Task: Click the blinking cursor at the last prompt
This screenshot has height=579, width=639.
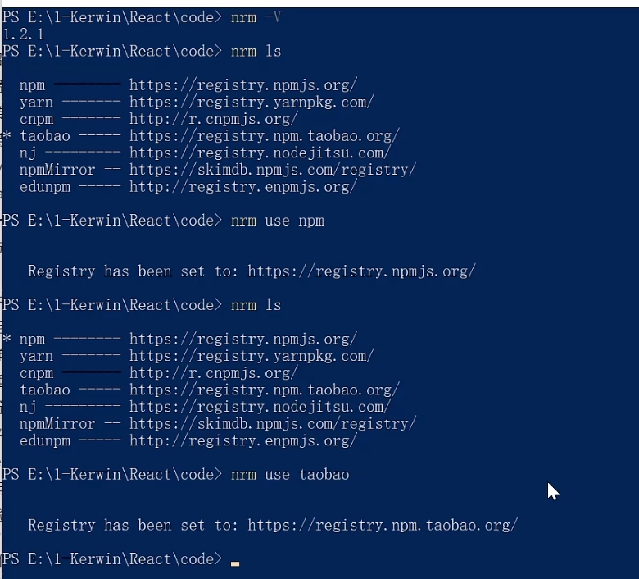Action: point(235,563)
